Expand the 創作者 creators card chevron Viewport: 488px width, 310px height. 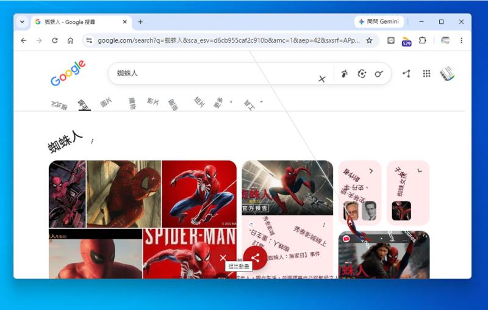[371, 171]
